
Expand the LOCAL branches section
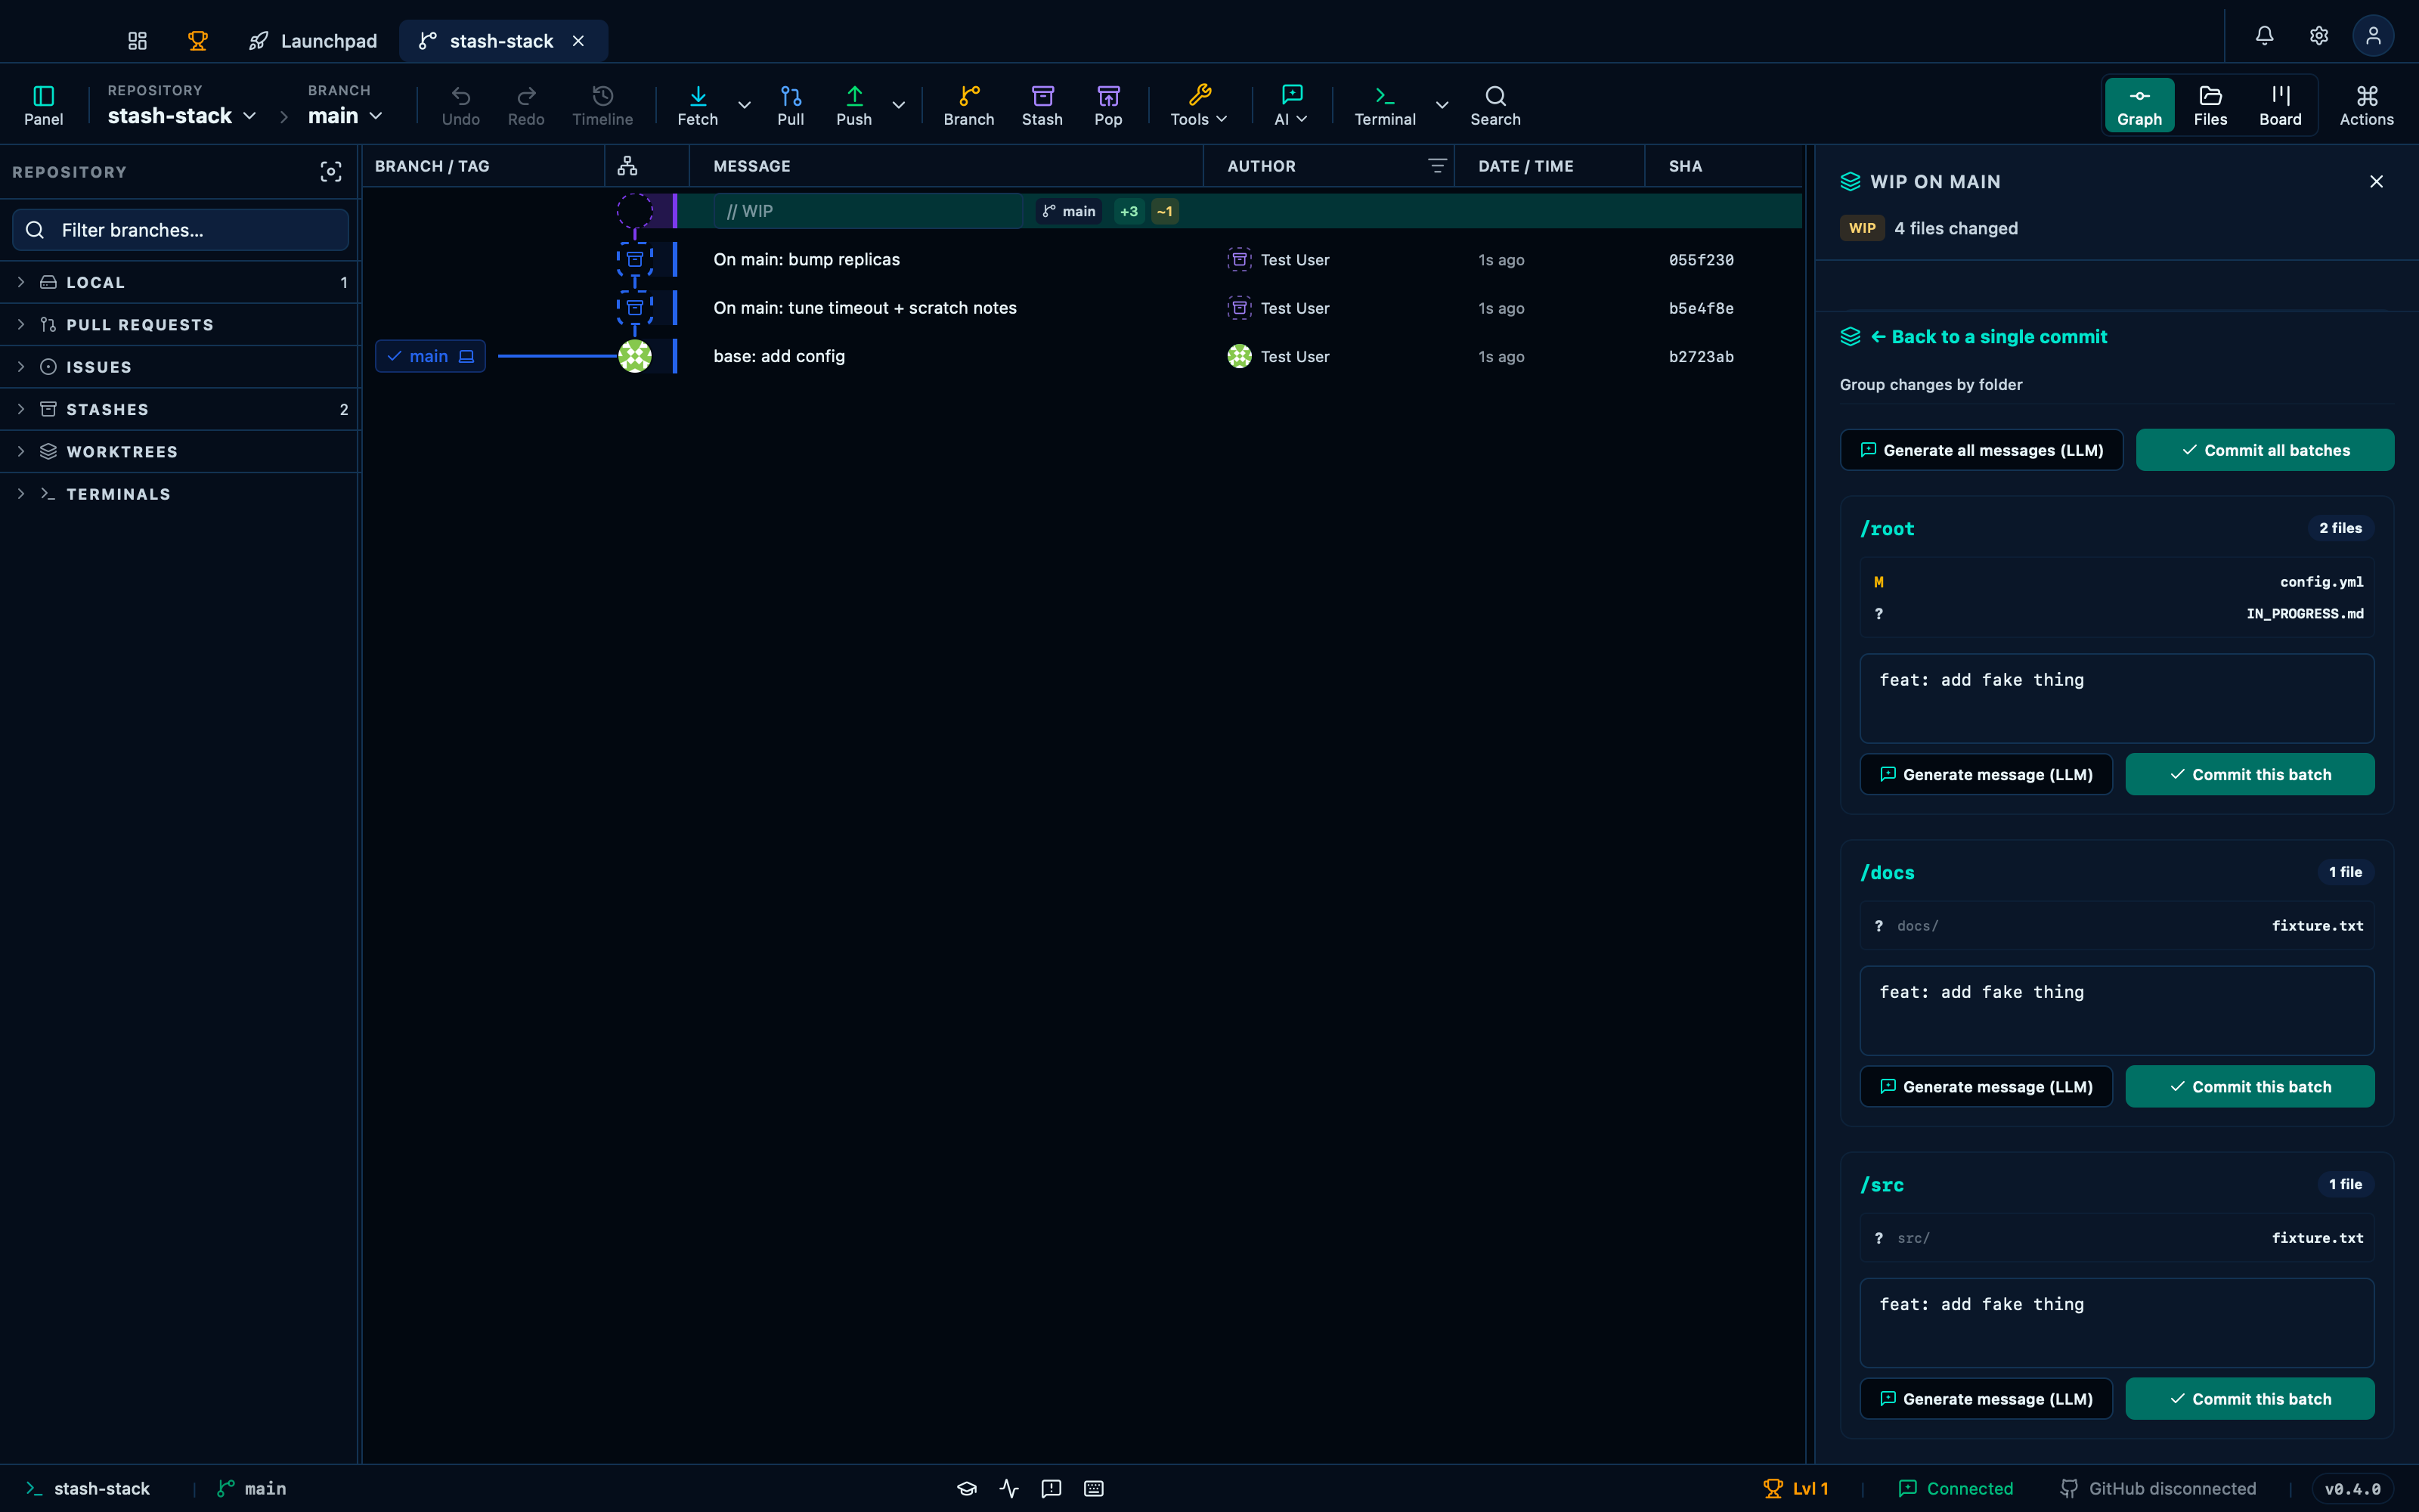pos(180,282)
